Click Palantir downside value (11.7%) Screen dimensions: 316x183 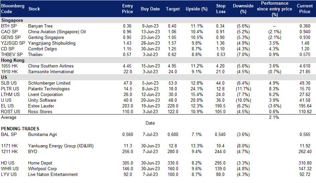click(x=243, y=89)
